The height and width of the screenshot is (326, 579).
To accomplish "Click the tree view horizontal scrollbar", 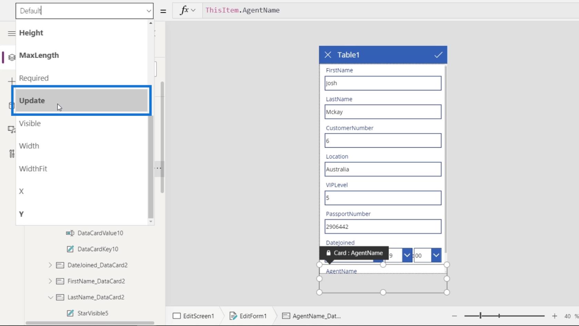I will click(x=90, y=323).
